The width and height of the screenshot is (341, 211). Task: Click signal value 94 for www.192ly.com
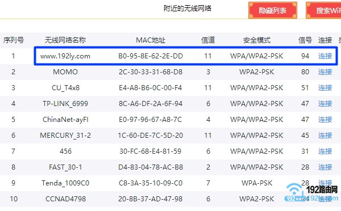click(x=305, y=56)
